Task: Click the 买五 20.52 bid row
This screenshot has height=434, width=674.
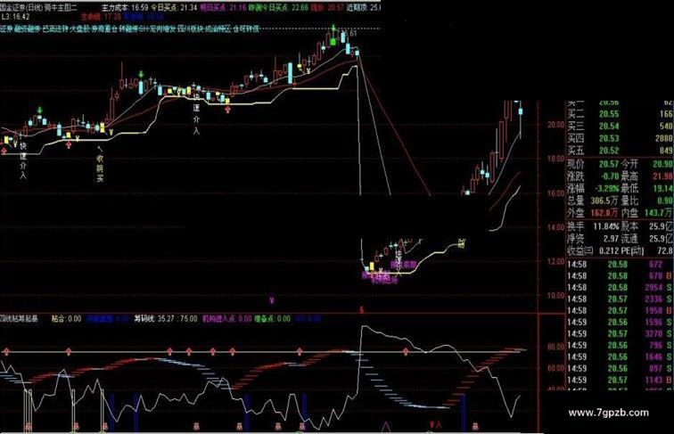Action: coord(620,151)
